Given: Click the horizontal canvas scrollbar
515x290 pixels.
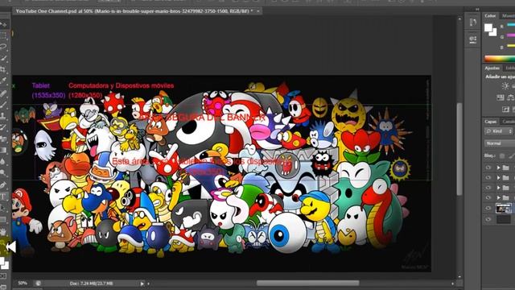Looking at the screenshot, I should [x=307, y=283].
